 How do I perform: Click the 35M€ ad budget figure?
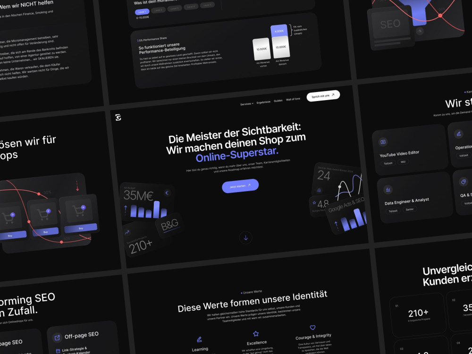[x=138, y=196]
